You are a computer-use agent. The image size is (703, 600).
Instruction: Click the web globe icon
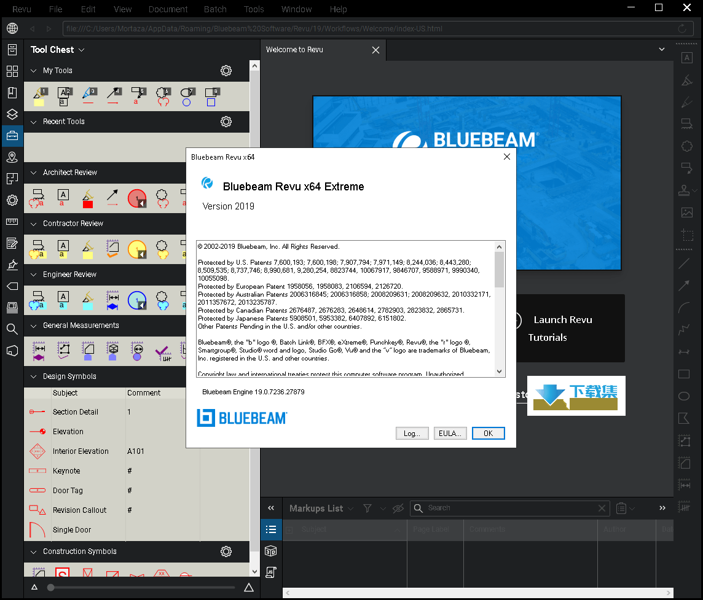tap(12, 28)
